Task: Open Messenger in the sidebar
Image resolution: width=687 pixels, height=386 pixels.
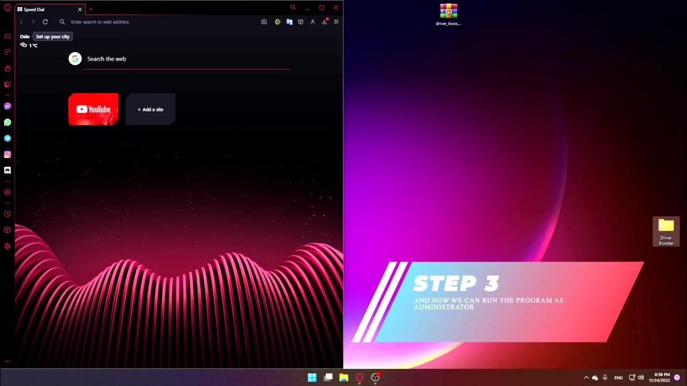Action: 8,106
